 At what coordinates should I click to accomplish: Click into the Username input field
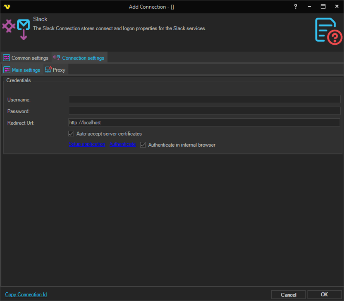(204, 99)
